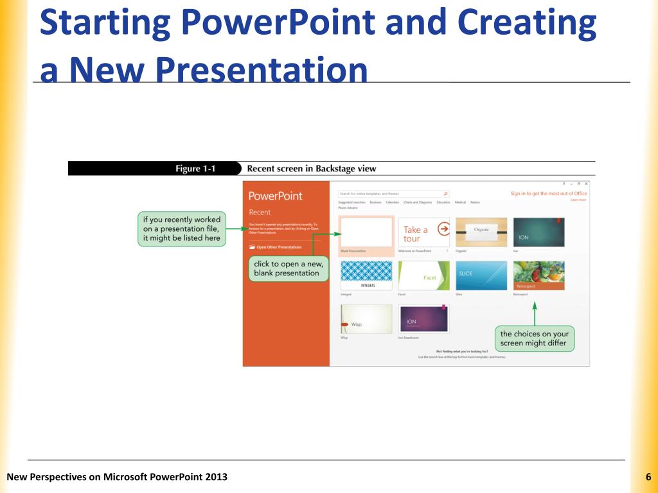
Task: Click the slide number 6
Action: [648, 477]
